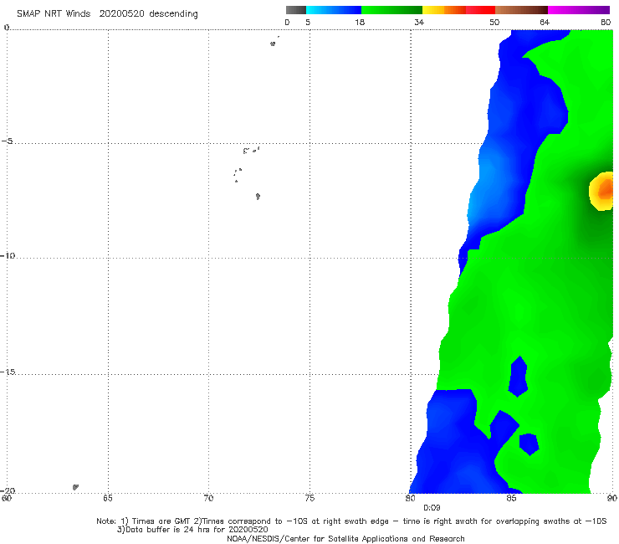Click the magenta-purple segment of the color bar
The height and width of the screenshot is (544, 619).
coord(579,10)
